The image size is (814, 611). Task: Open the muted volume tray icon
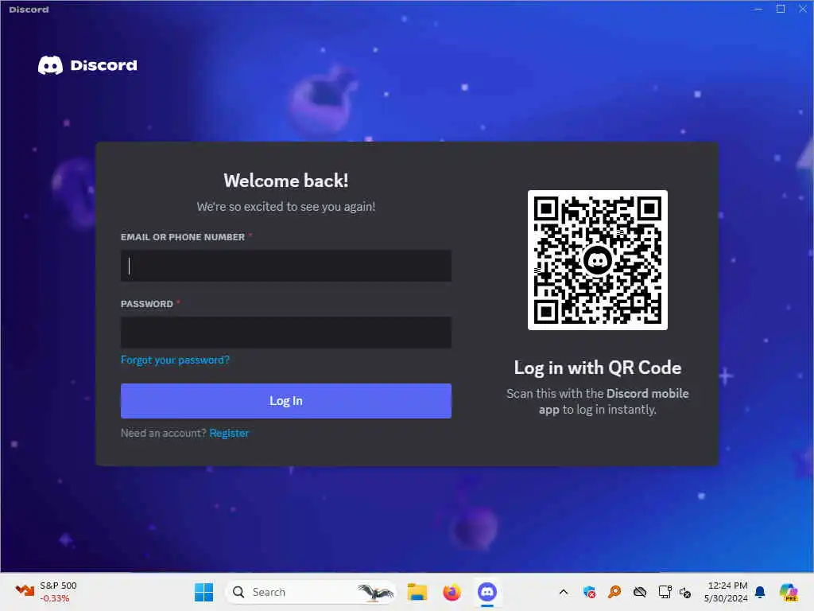point(685,592)
